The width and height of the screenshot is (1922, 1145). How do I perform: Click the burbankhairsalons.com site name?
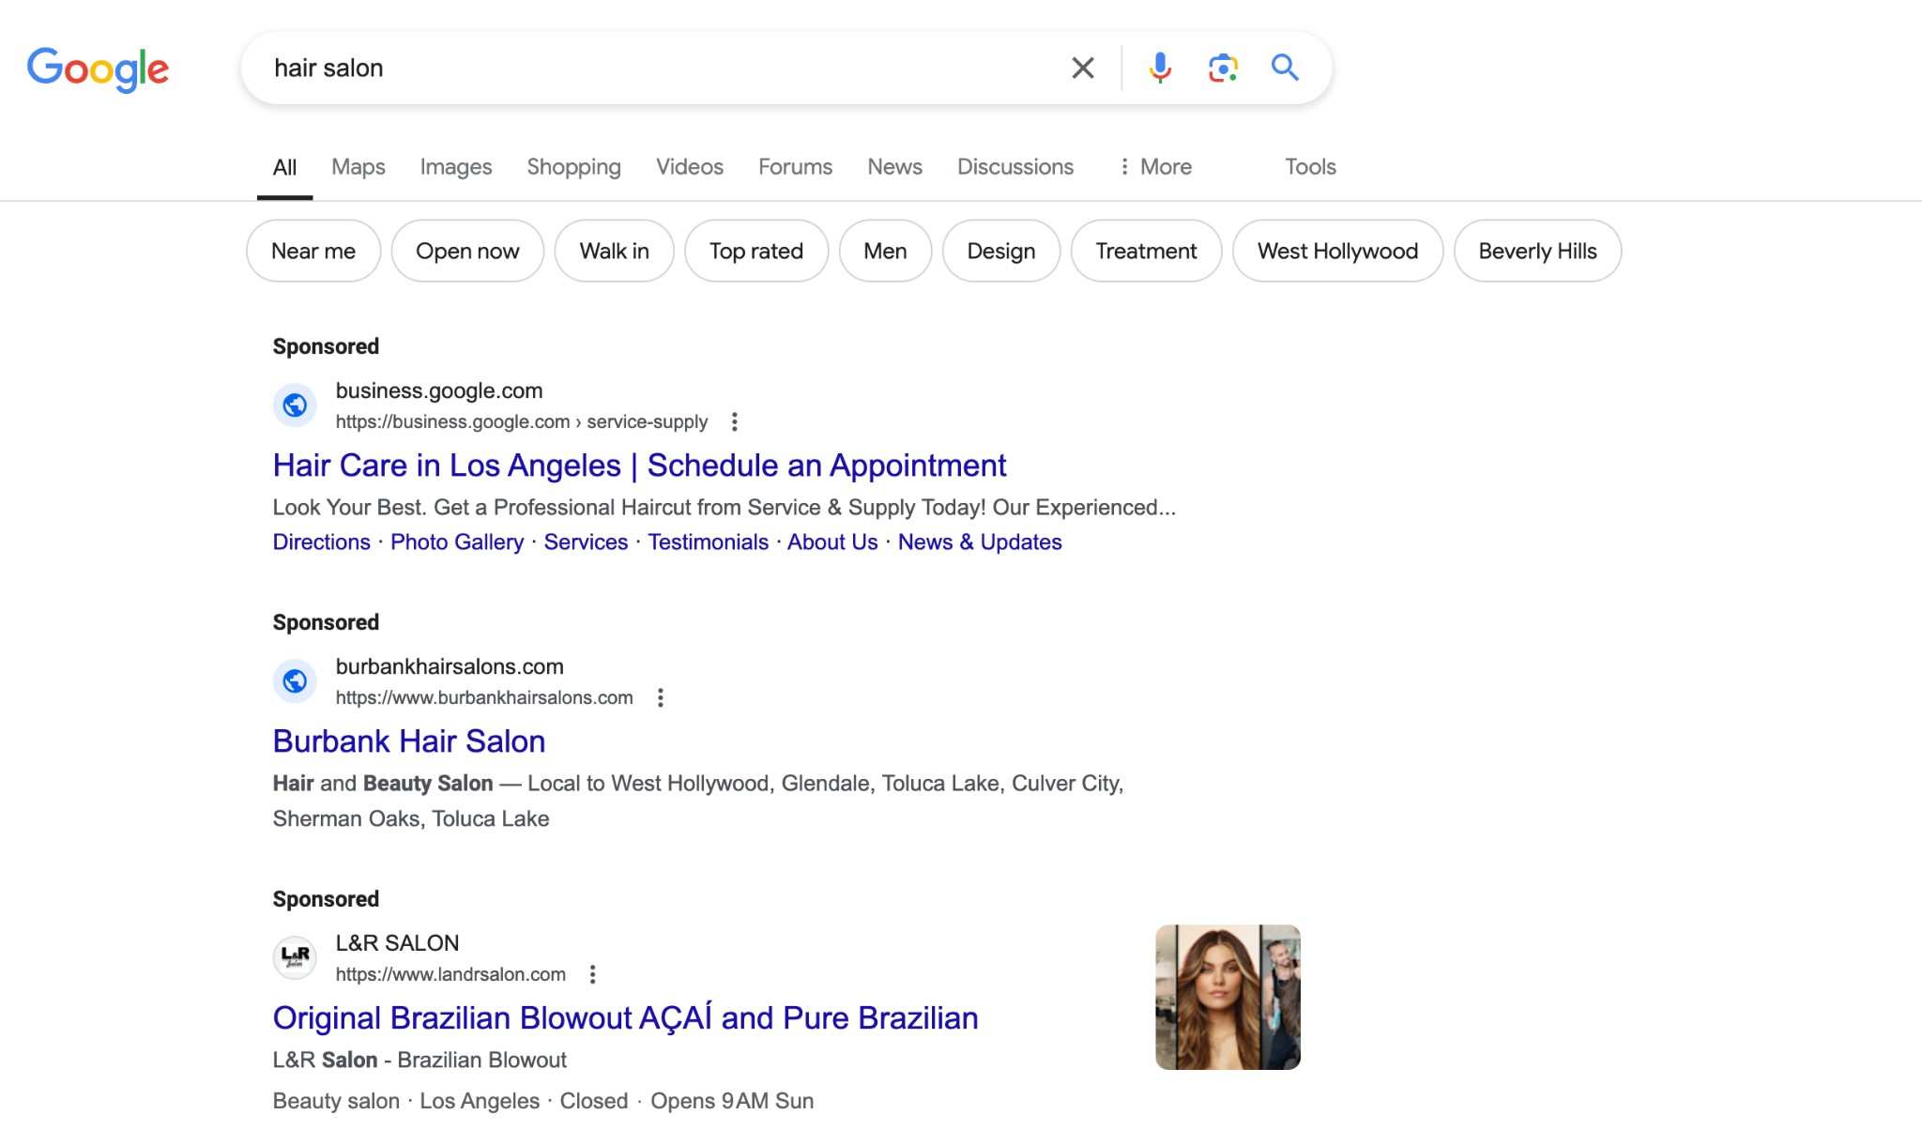coord(450,667)
